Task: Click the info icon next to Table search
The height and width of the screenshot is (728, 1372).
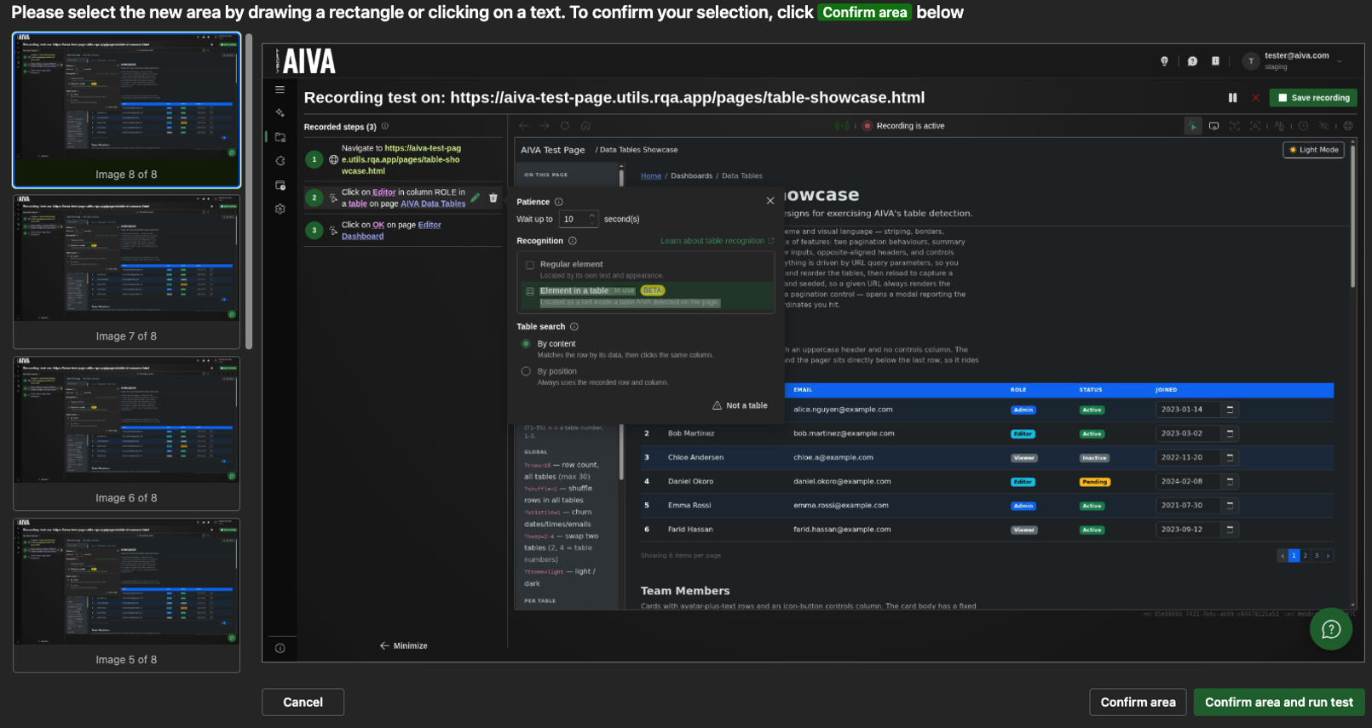Action: 574,327
